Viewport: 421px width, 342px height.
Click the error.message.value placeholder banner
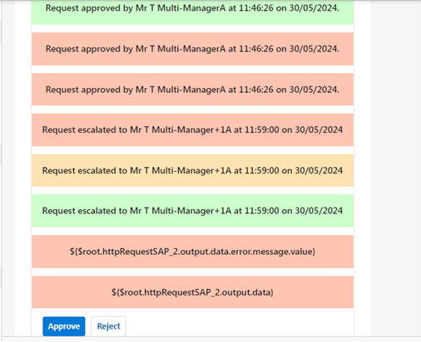tap(192, 252)
